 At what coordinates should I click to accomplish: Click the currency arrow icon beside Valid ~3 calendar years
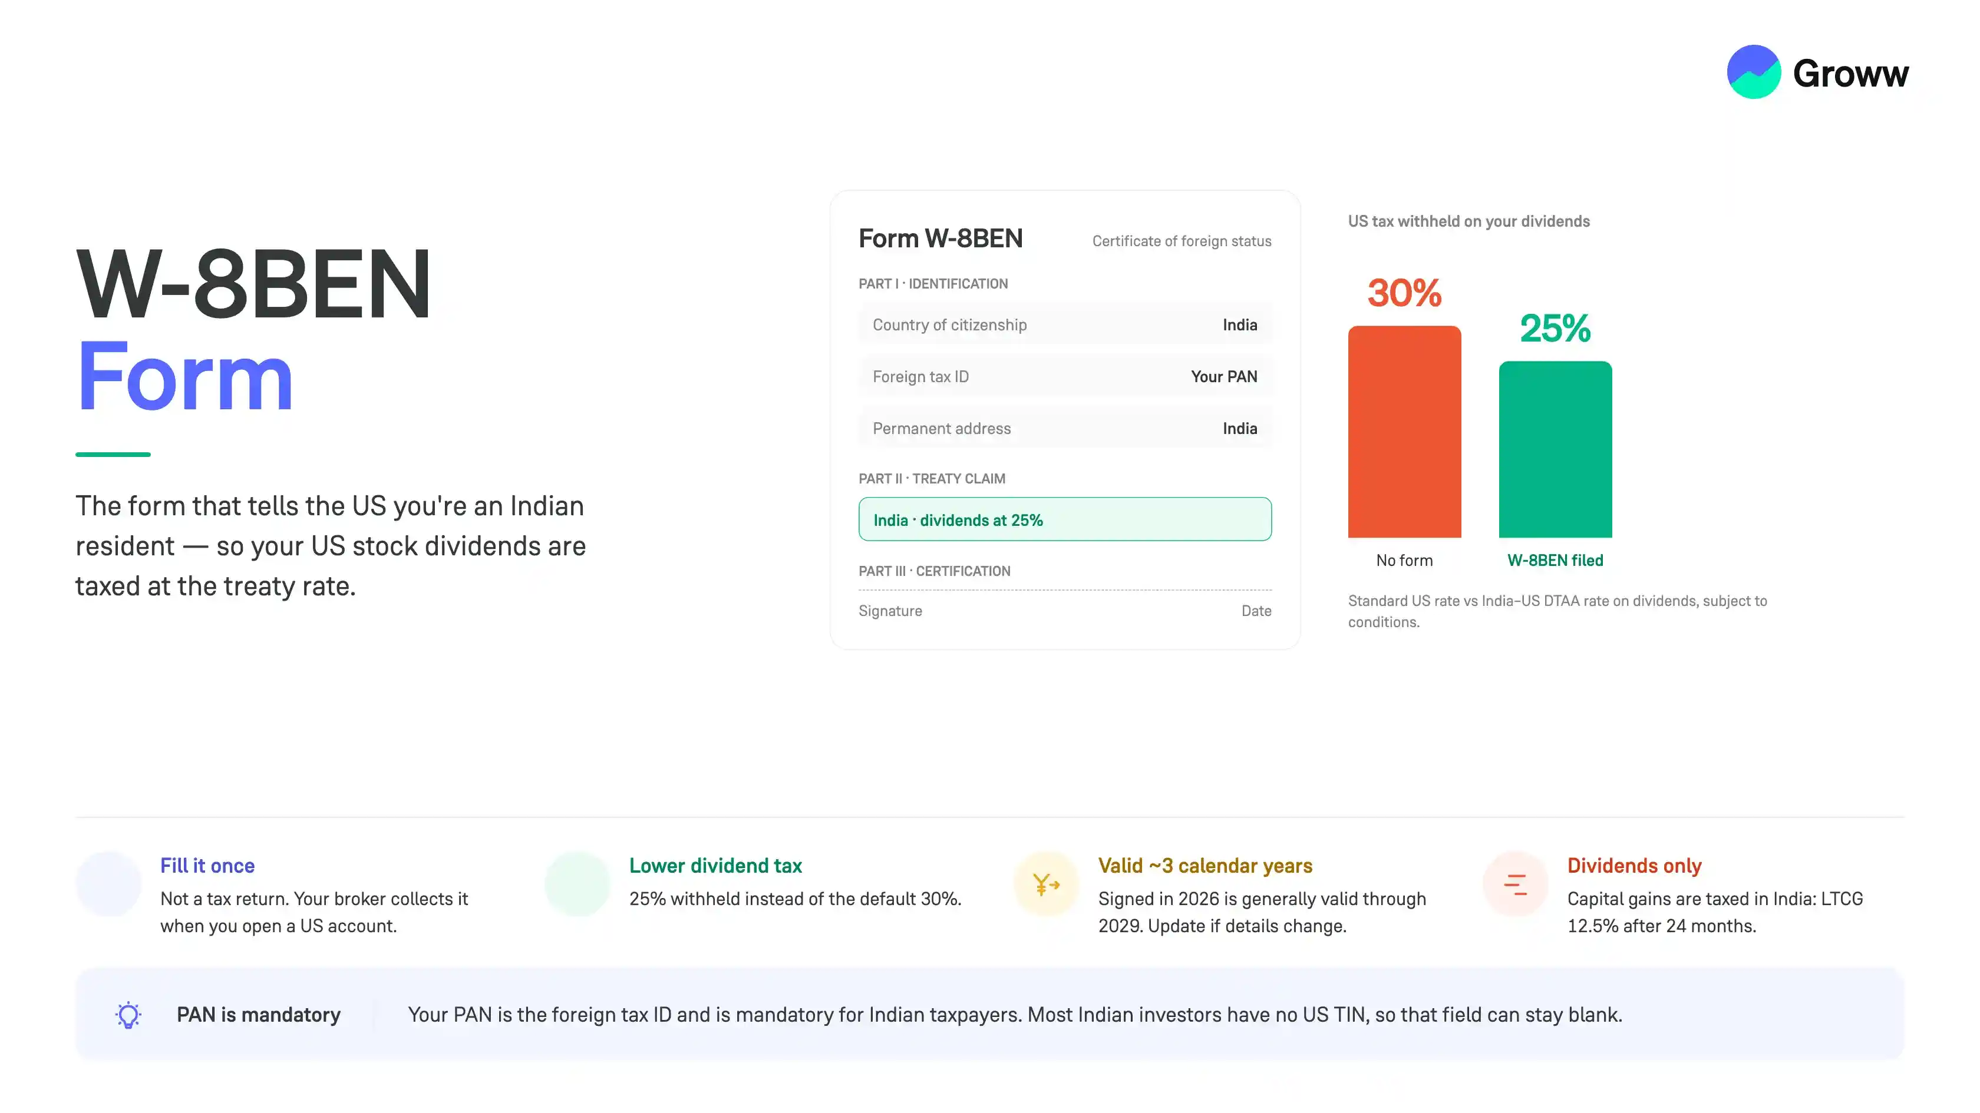coord(1046,884)
